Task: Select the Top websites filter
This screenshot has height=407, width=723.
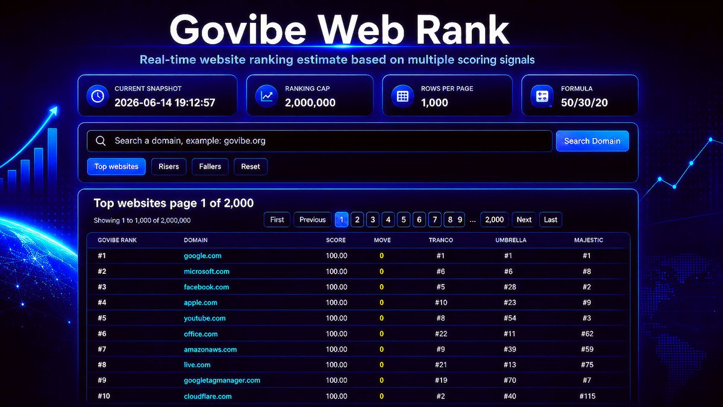Action: coord(116,166)
